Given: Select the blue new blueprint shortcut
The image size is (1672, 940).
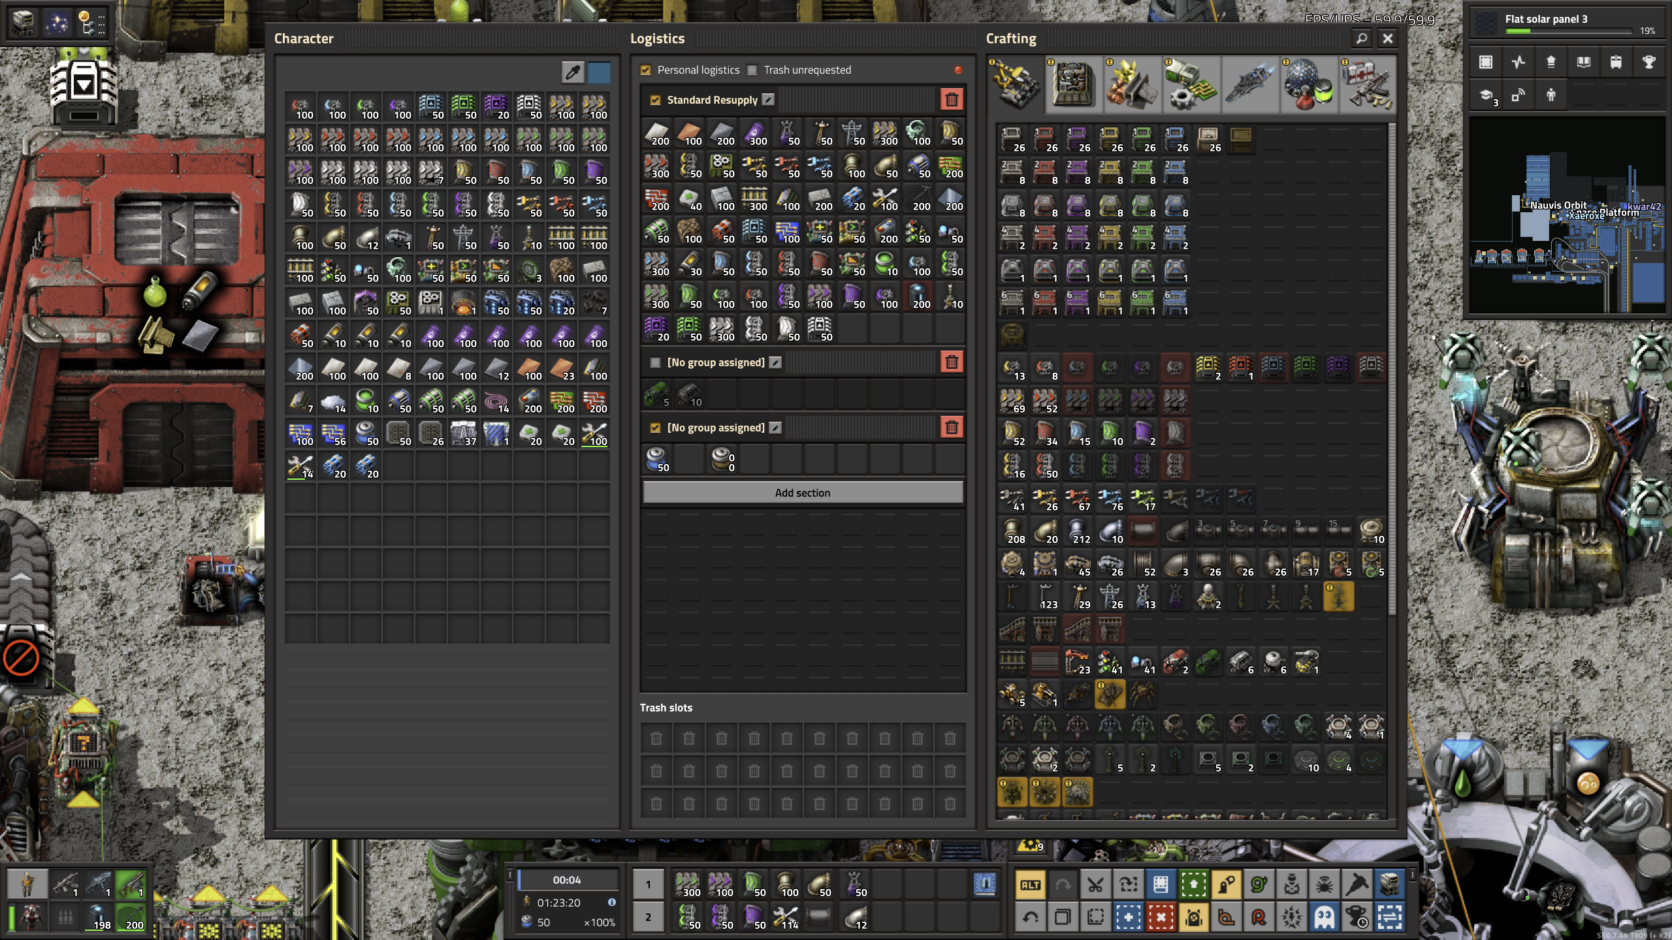Looking at the screenshot, I should 1129,918.
